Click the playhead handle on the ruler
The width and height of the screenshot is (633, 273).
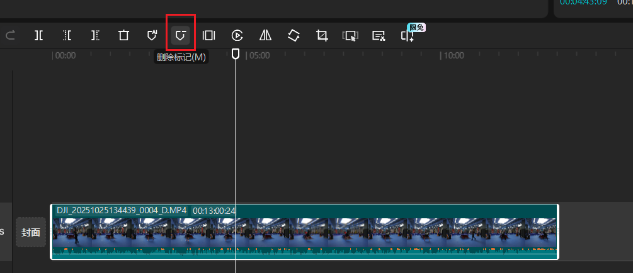[x=236, y=54]
